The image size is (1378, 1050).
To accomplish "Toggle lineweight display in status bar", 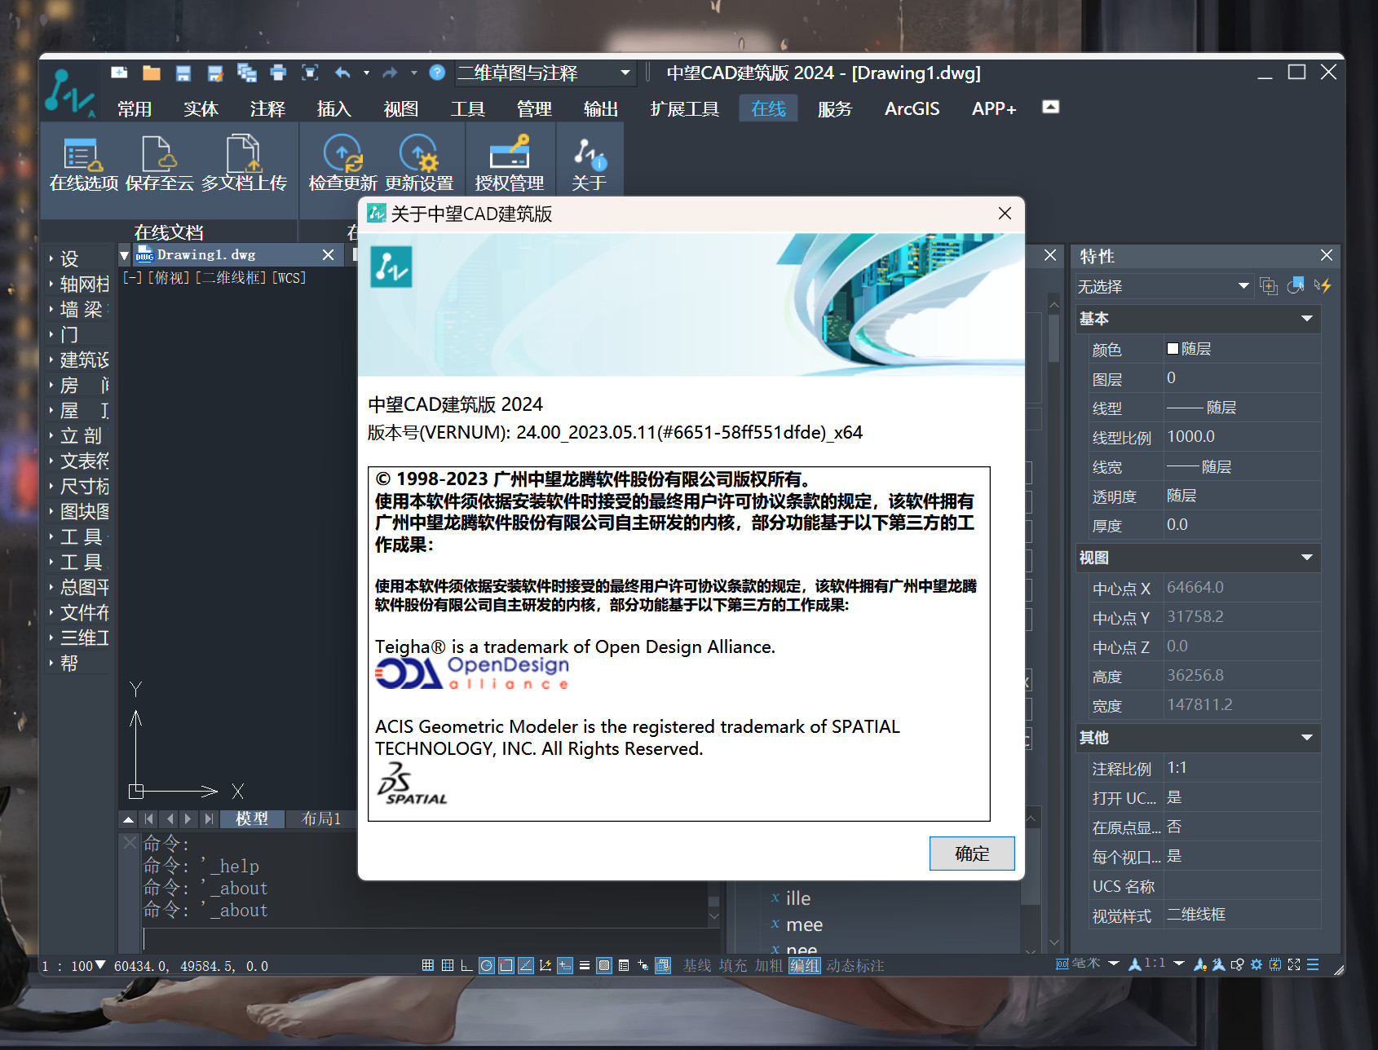I will (x=585, y=965).
